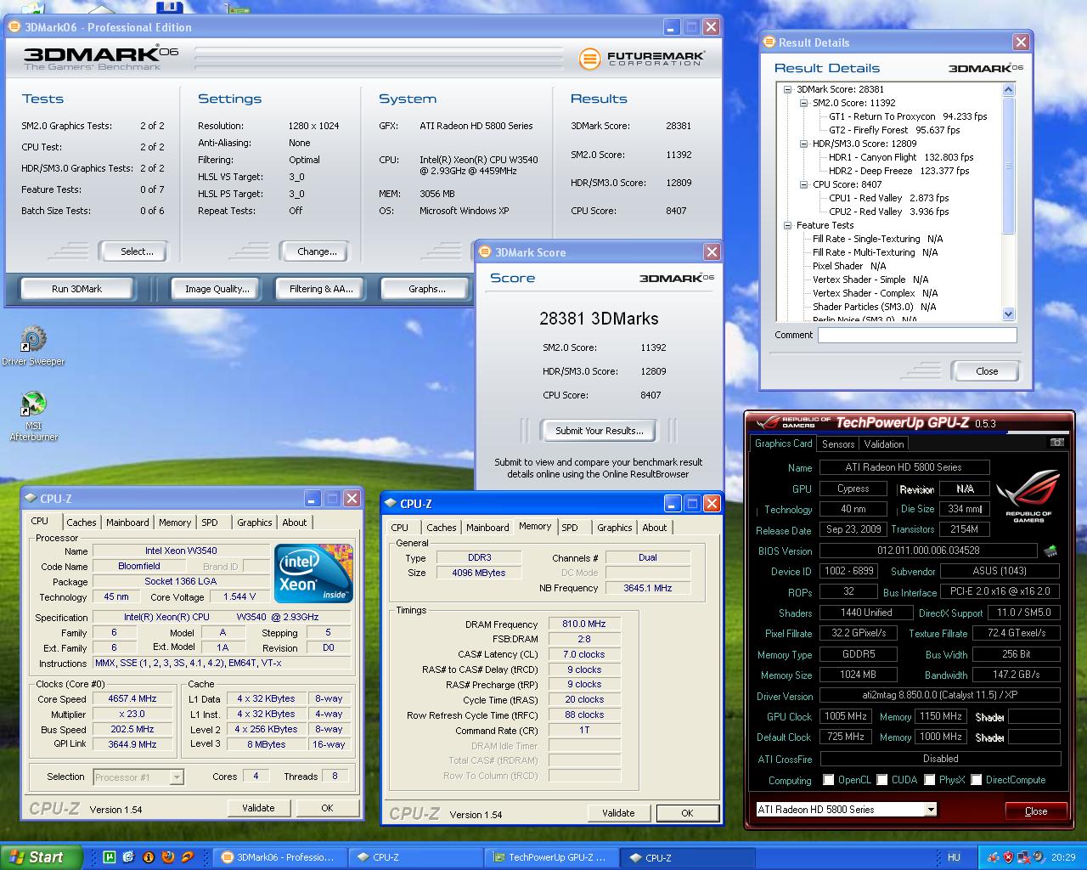This screenshot has height=870, width=1087.
Task: Click Result Details scrollbar up arrow
Action: pos(1009,89)
